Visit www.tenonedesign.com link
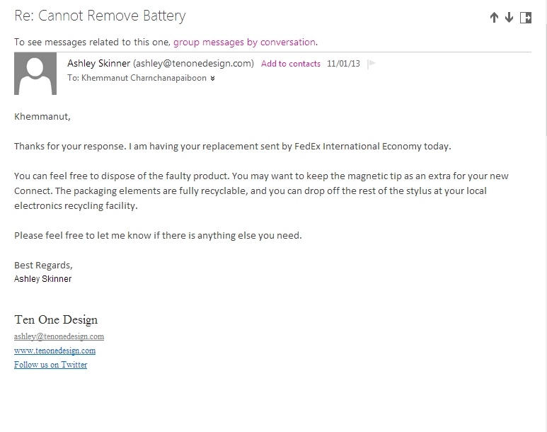The image size is (547, 432). pos(54,351)
